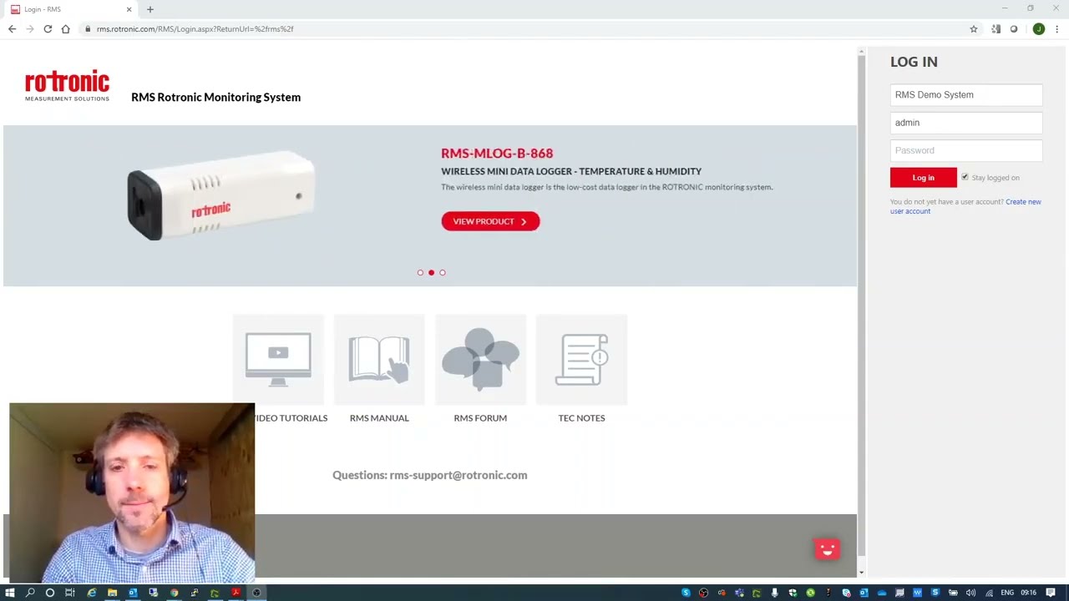Click the browser home icon

point(65,28)
